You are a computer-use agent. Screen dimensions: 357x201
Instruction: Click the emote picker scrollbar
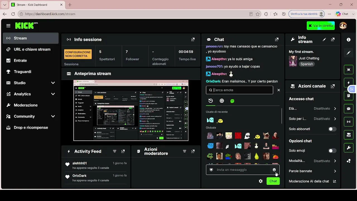click(x=281, y=116)
